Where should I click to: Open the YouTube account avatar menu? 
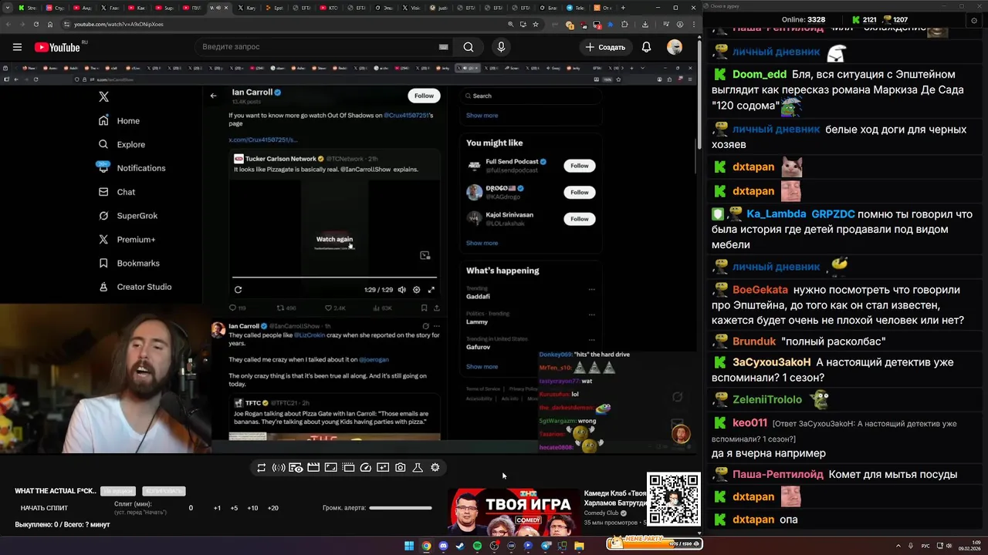point(675,47)
